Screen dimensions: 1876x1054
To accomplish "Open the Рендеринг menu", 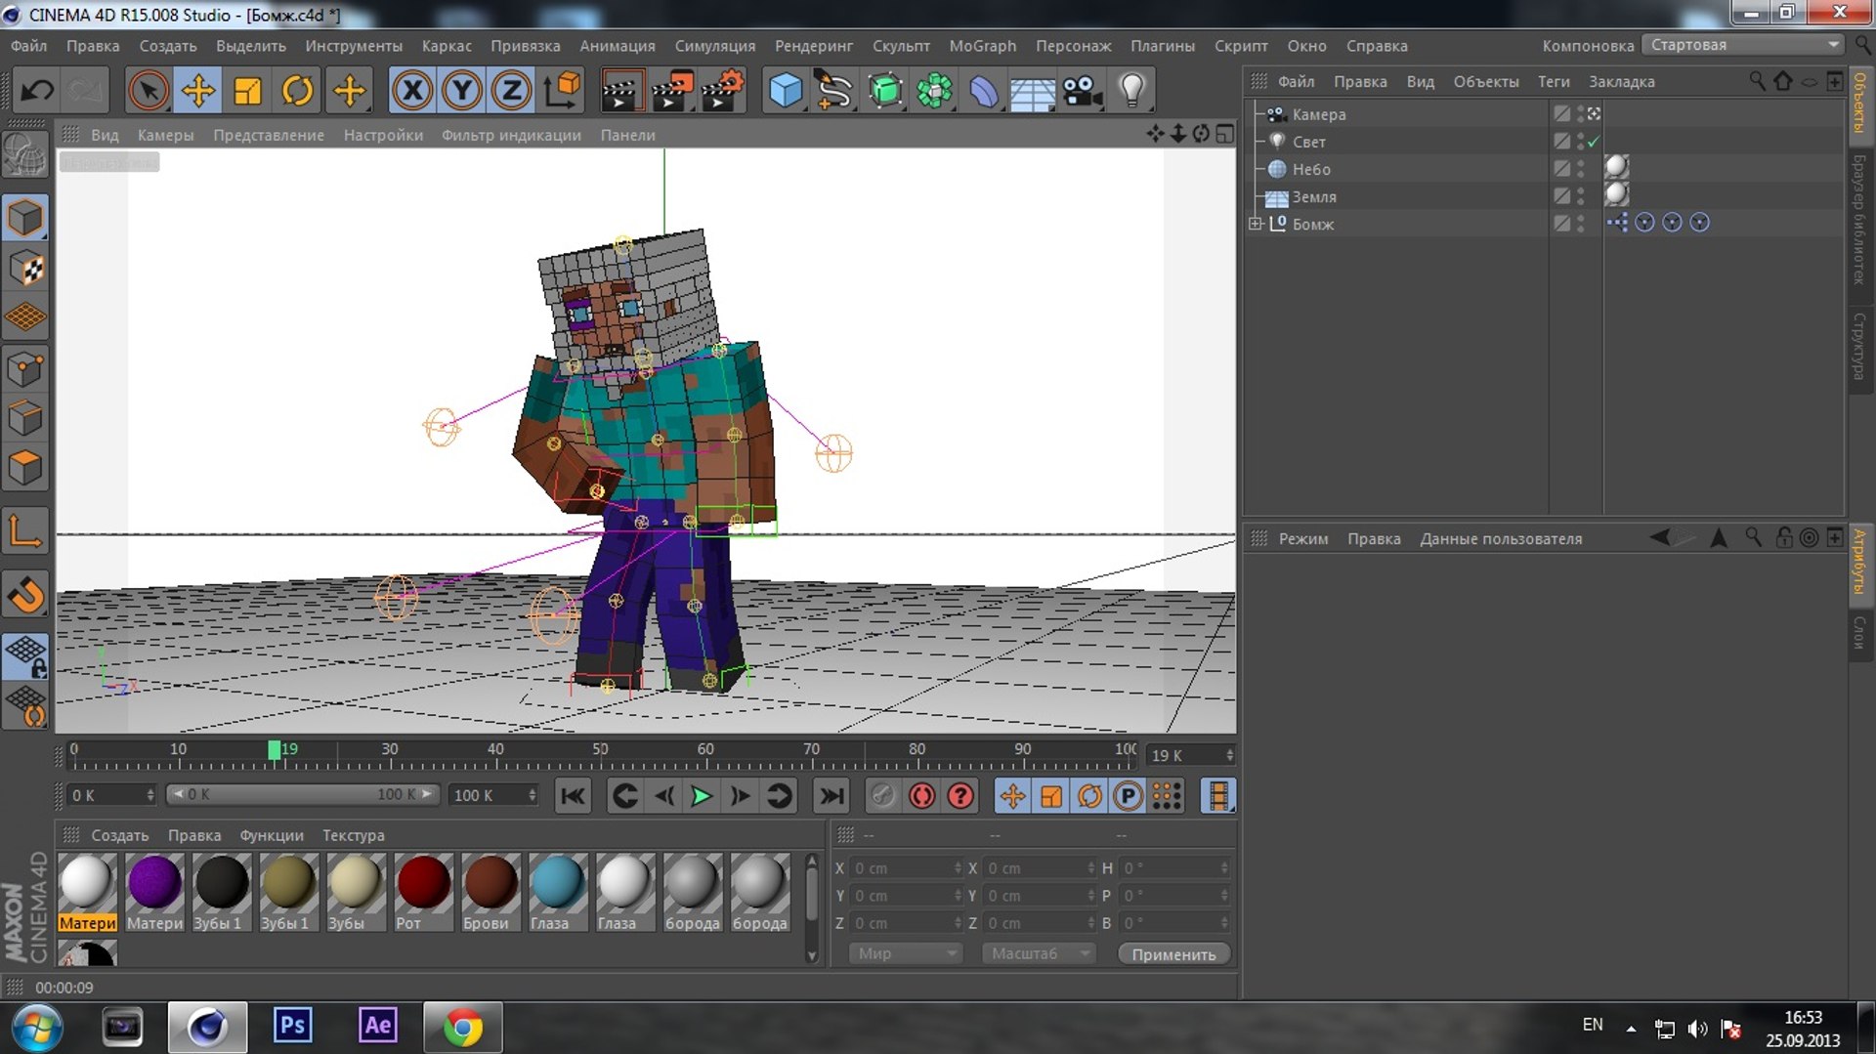I will pyautogui.click(x=813, y=46).
